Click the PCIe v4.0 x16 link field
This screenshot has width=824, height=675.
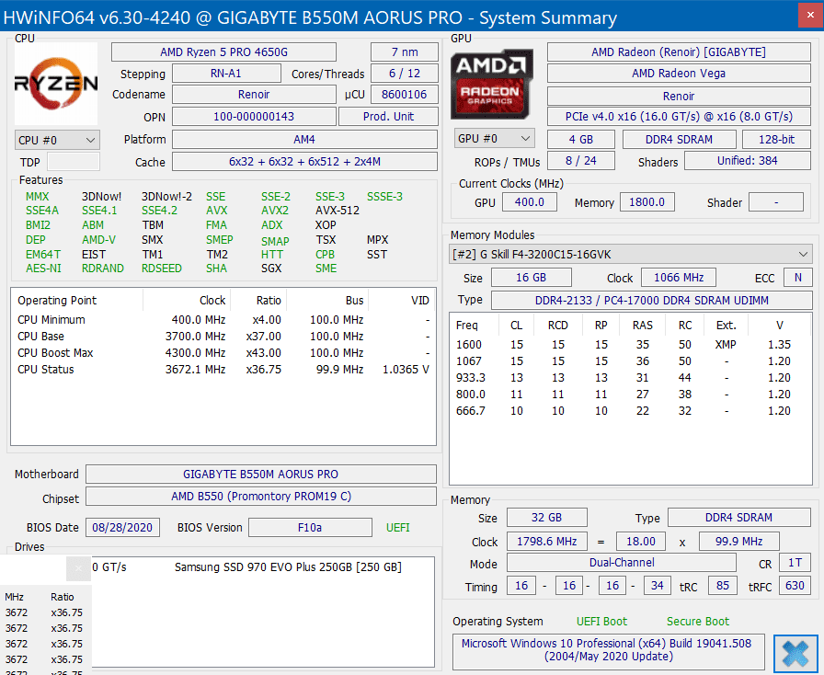(x=679, y=116)
